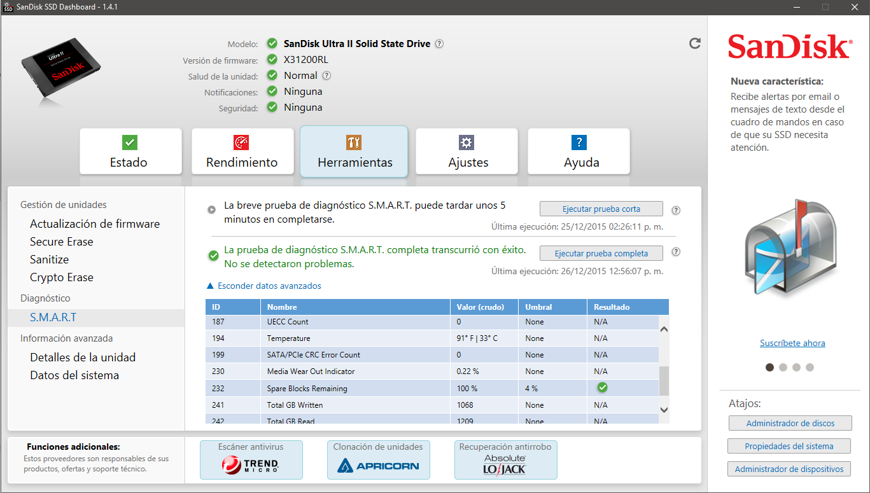This screenshot has width=870, height=493.
Task: Select S.M.A.R.T in sidebar
Action: click(x=96, y=317)
